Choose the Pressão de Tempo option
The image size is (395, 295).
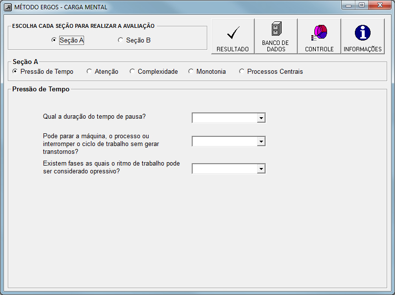[x=43, y=71]
